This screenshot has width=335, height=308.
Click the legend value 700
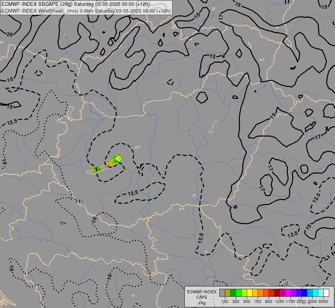pyautogui.click(x=258, y=301)
